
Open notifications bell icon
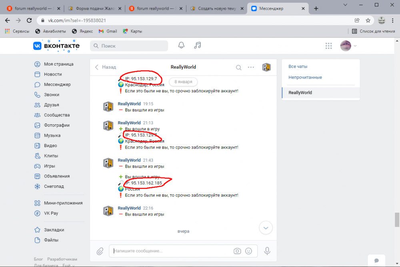tap(181, 46)
